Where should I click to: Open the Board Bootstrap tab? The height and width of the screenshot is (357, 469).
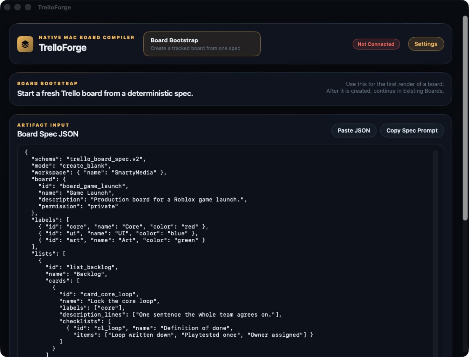(x=202, y=44)
